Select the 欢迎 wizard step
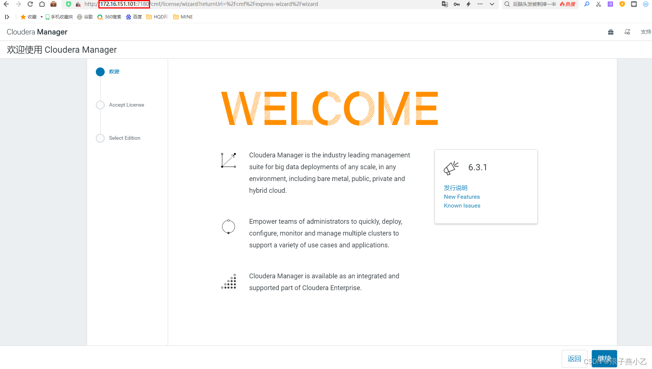 pos(114,72)
